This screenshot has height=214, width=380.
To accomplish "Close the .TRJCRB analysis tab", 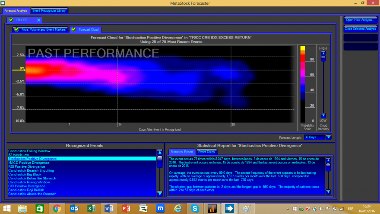I will click(38, 20).
